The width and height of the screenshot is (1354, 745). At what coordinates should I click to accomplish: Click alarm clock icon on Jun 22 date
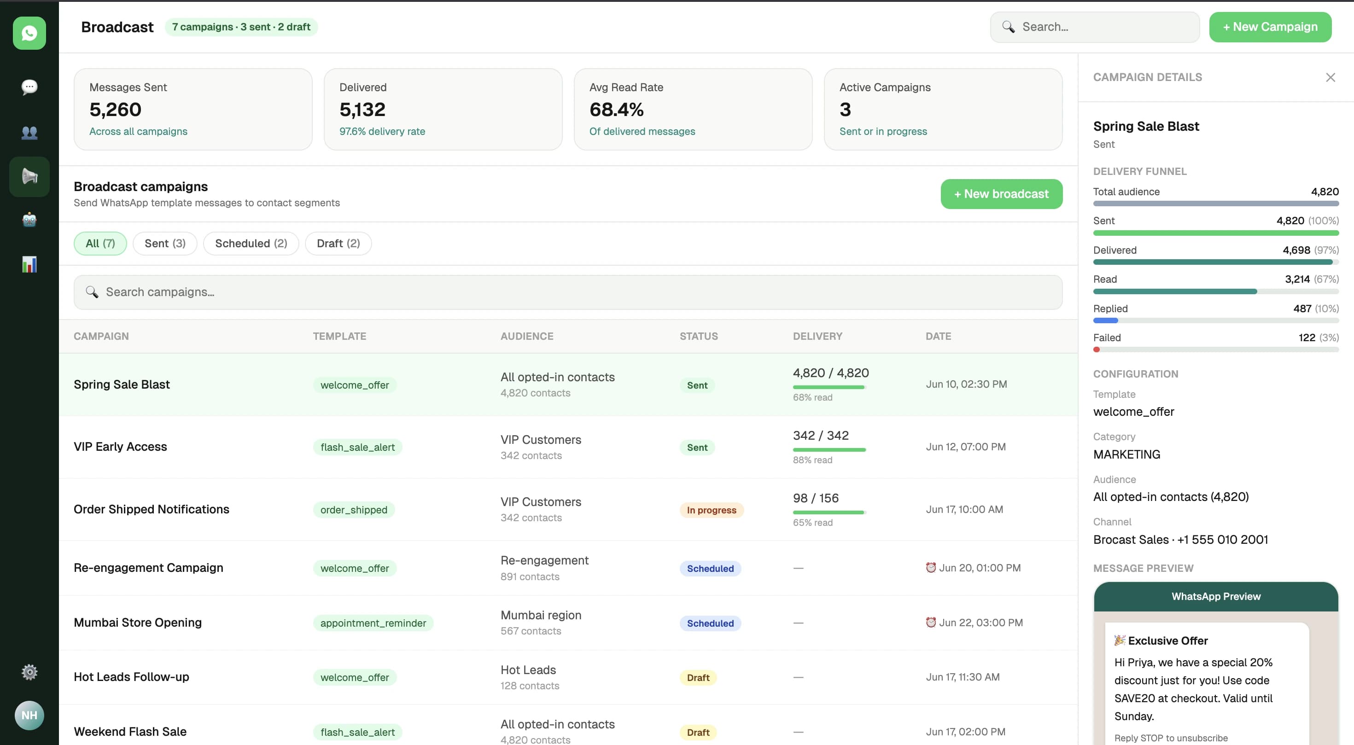point(931,622)
